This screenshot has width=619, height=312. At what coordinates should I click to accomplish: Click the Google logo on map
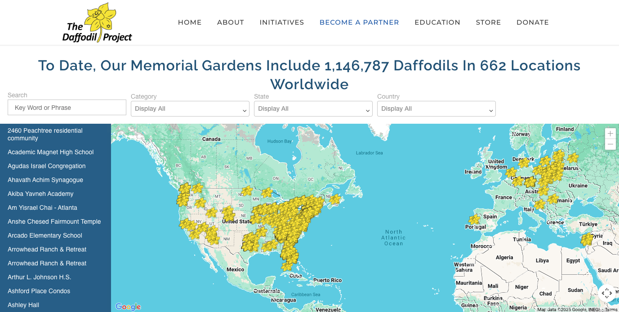(x=128, y=307)
